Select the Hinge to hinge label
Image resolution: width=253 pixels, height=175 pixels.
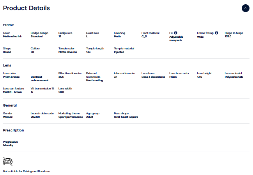tap(234, 33)
